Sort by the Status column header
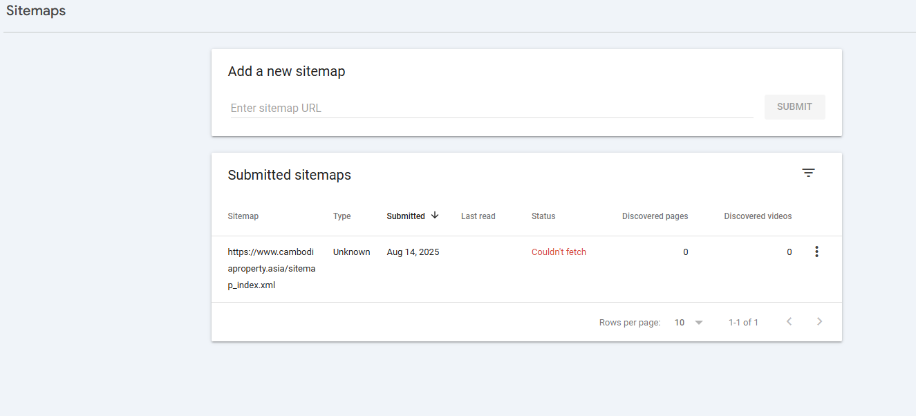The width and height of the screenshot is (916, 416). coord(543,216)
